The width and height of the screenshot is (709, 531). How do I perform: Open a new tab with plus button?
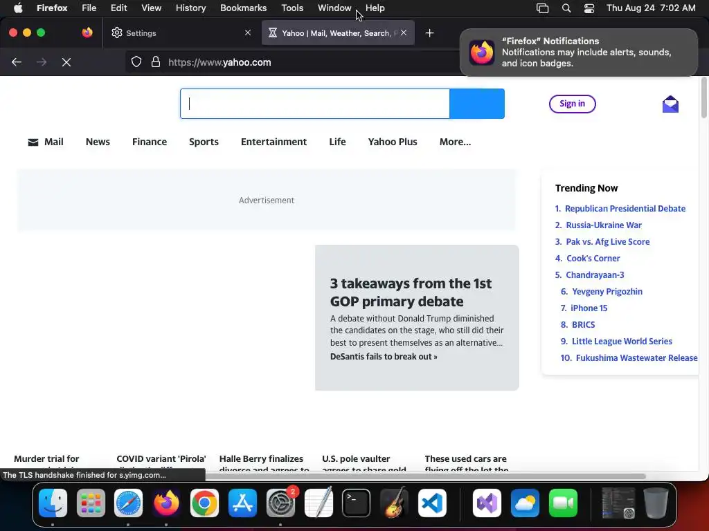(429, 33)
